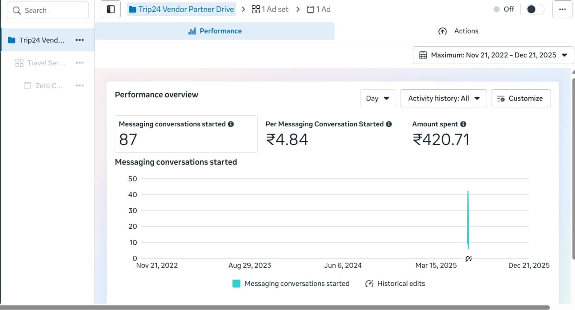Show info for Messaging conversations started
The height and width of the screenshot is (310, 575).
231,124
